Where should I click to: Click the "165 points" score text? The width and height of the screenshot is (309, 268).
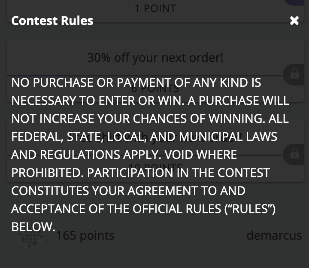[x=85, y=235]
